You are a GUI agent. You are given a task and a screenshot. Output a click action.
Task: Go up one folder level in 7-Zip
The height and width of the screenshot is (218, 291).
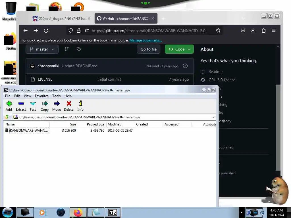coord(7,117)
